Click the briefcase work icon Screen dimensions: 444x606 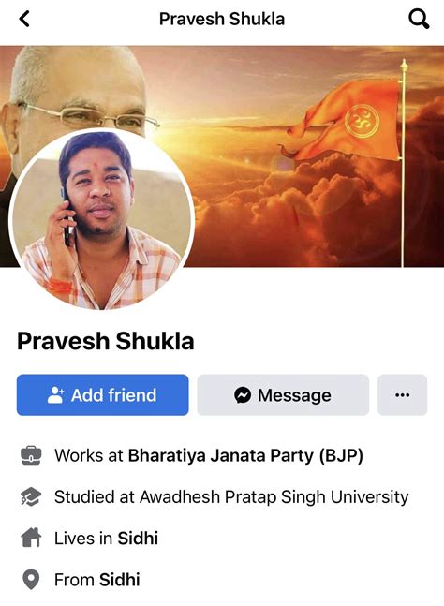(x=31, y=455)
